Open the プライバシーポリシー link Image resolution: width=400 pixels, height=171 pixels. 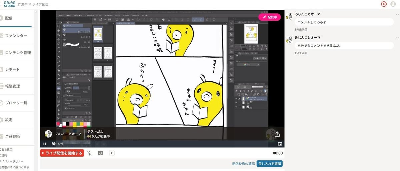coord(12,161)
